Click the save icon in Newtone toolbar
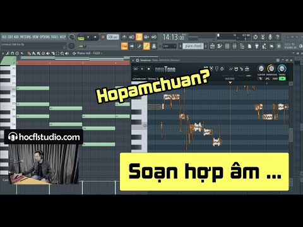Screen dimensions: 303x227 coord(236,69)
